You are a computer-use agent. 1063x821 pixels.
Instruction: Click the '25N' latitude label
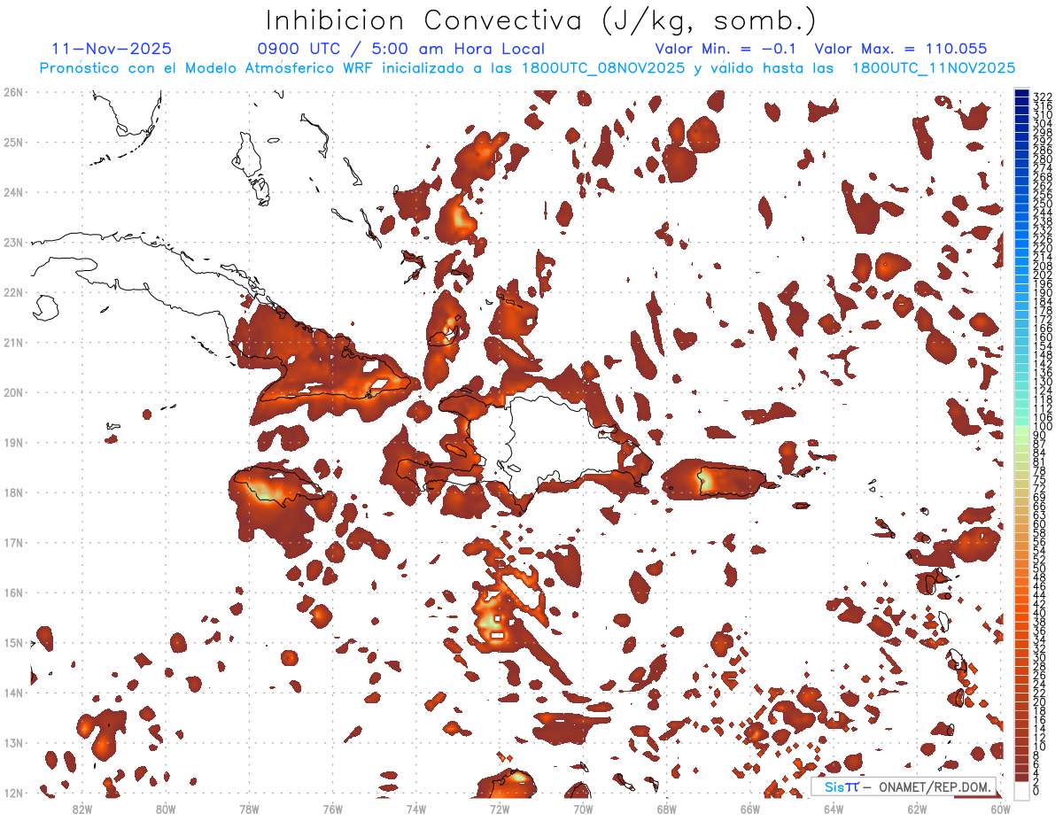[x=13, y=142]
